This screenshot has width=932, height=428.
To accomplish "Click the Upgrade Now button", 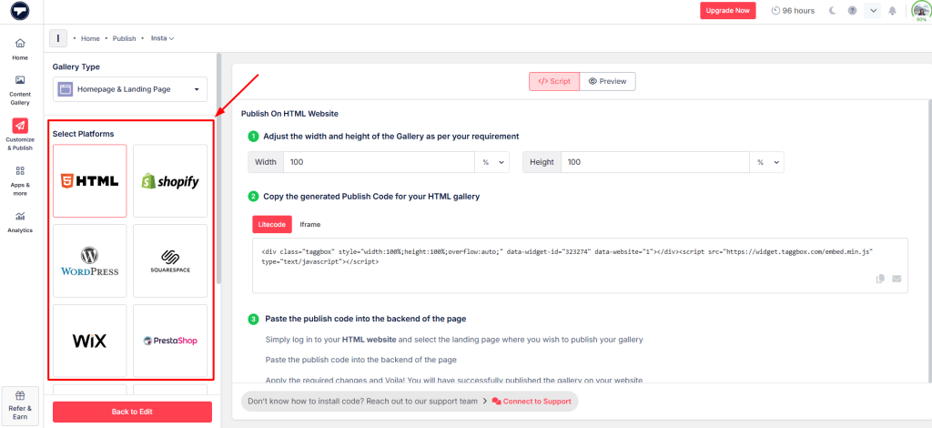I will click(x=727, y=11).
